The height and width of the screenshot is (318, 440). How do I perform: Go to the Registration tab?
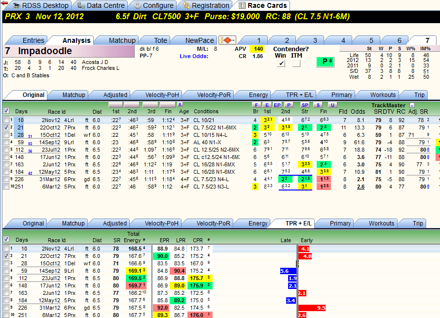click(x=206, y=5)
